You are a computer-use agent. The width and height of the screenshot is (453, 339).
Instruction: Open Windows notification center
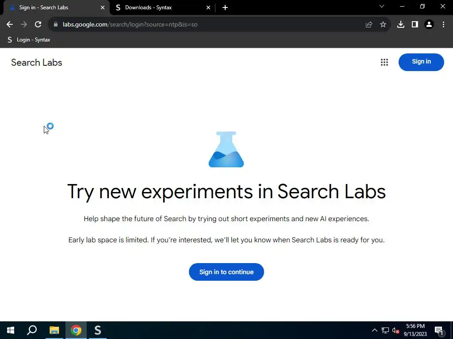pyautogui.click(x=439, y=331)
